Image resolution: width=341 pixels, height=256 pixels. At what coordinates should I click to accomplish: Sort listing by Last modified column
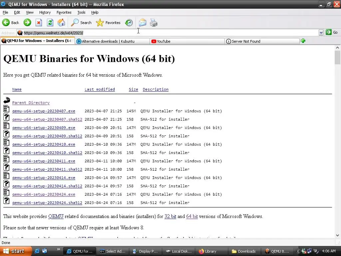[100, 89]
